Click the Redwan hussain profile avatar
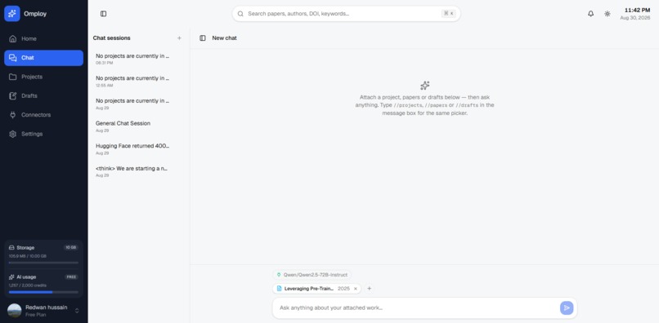The image size is (659, 323). pos(14,311)
